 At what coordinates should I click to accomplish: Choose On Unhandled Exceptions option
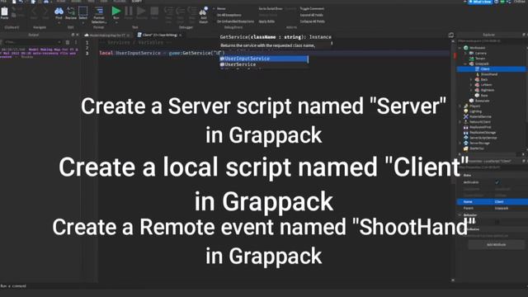click(235, 21)
